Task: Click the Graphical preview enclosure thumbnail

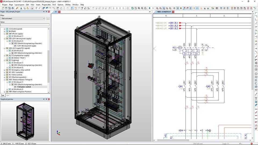Action: 25,121
